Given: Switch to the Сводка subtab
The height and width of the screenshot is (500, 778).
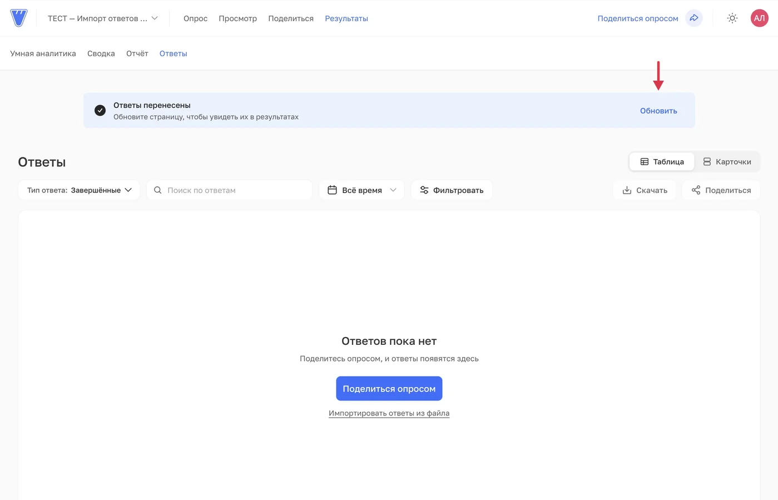Looking at the screenshot, I should (x=101, y=53).
